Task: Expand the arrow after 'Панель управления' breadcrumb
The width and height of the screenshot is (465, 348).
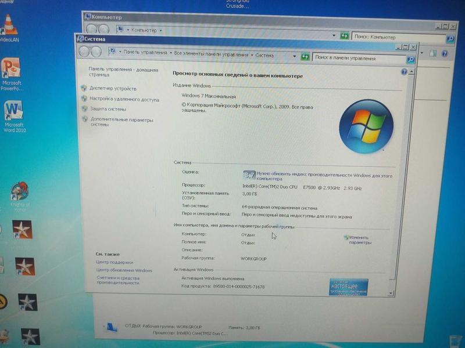Action: tap(171, 55)
